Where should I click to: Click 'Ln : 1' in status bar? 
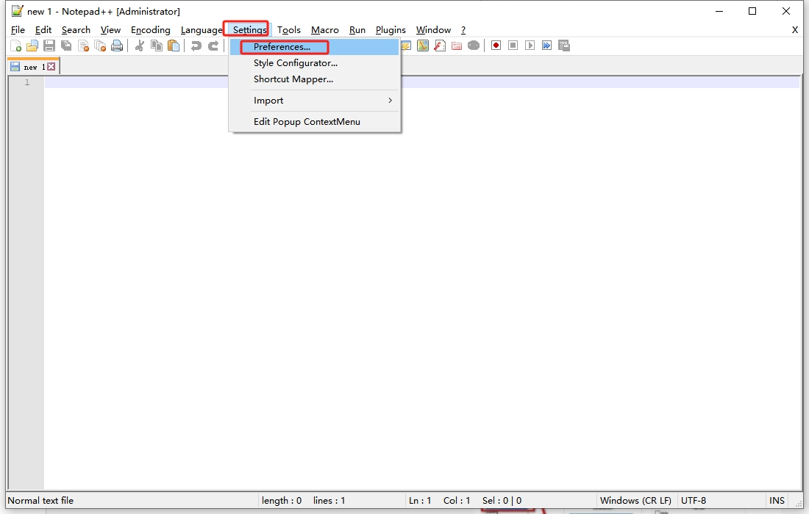[420, 501]
